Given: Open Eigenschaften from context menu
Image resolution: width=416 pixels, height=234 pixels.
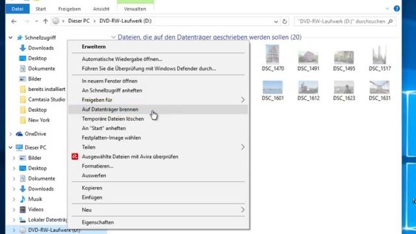Looking at the screenshot, I should pos(159,222).
